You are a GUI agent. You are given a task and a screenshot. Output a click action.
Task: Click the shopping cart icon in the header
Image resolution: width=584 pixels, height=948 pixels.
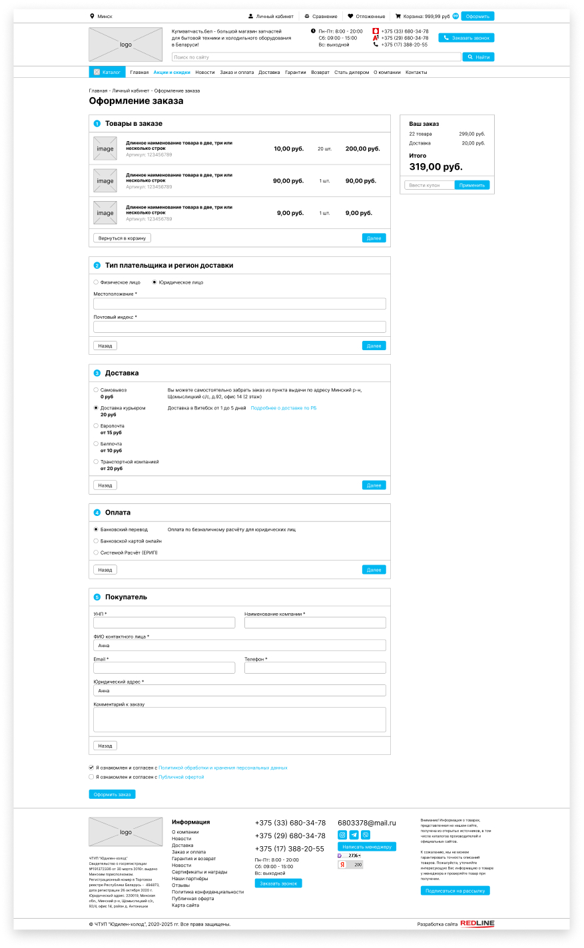click(398, 16)
